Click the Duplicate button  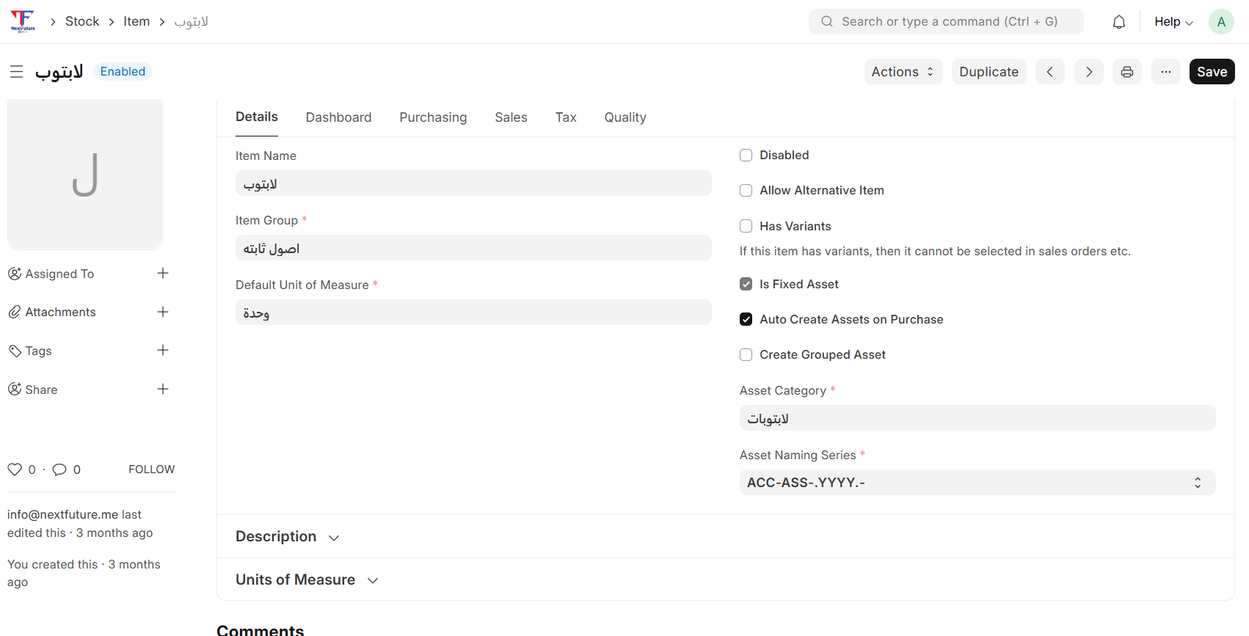988,72
